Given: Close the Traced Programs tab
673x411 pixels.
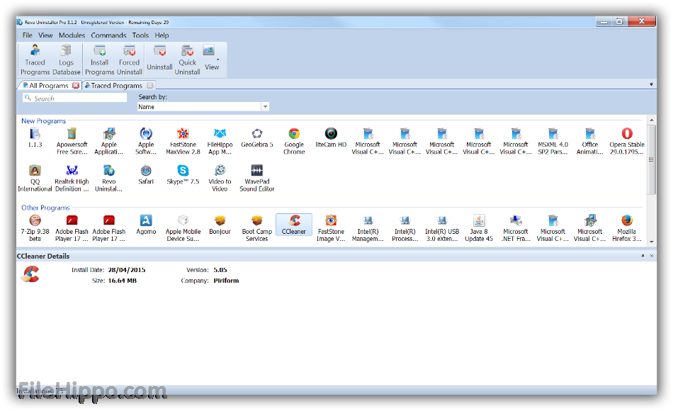Looking at the screenshot, I should 149,86.
